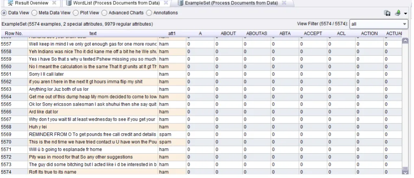Click 'Why don t you wait til' cell

click(x=93, y=119)
